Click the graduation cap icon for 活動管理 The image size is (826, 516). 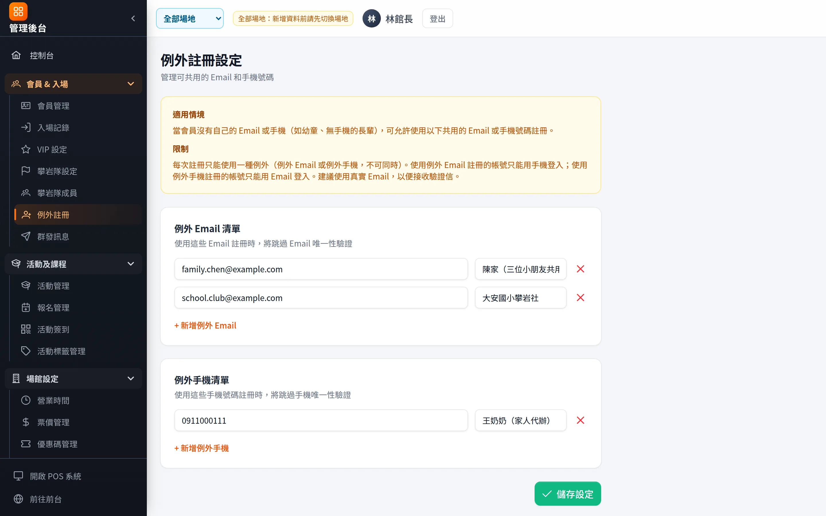pos(26,286)
